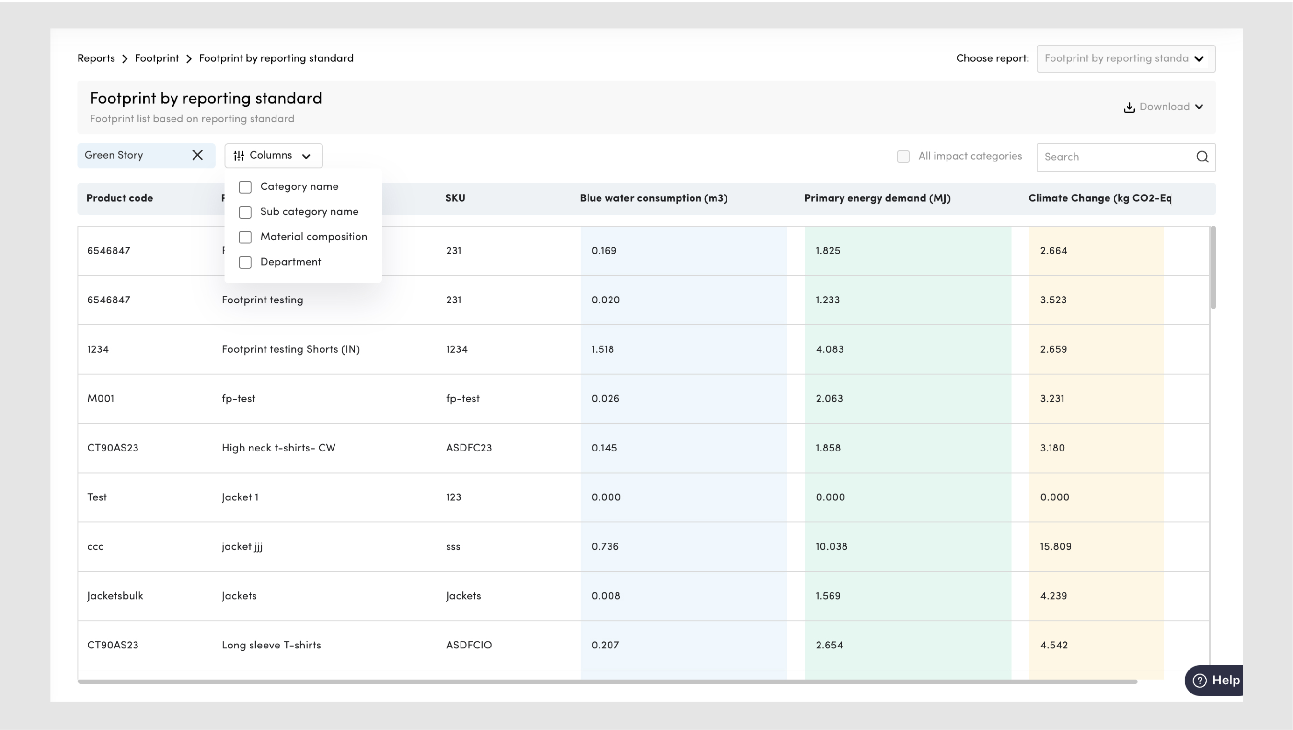Enable All impact categories checkbox
This screenshot has width=1293, height=730.
click(x=903, y=157)
